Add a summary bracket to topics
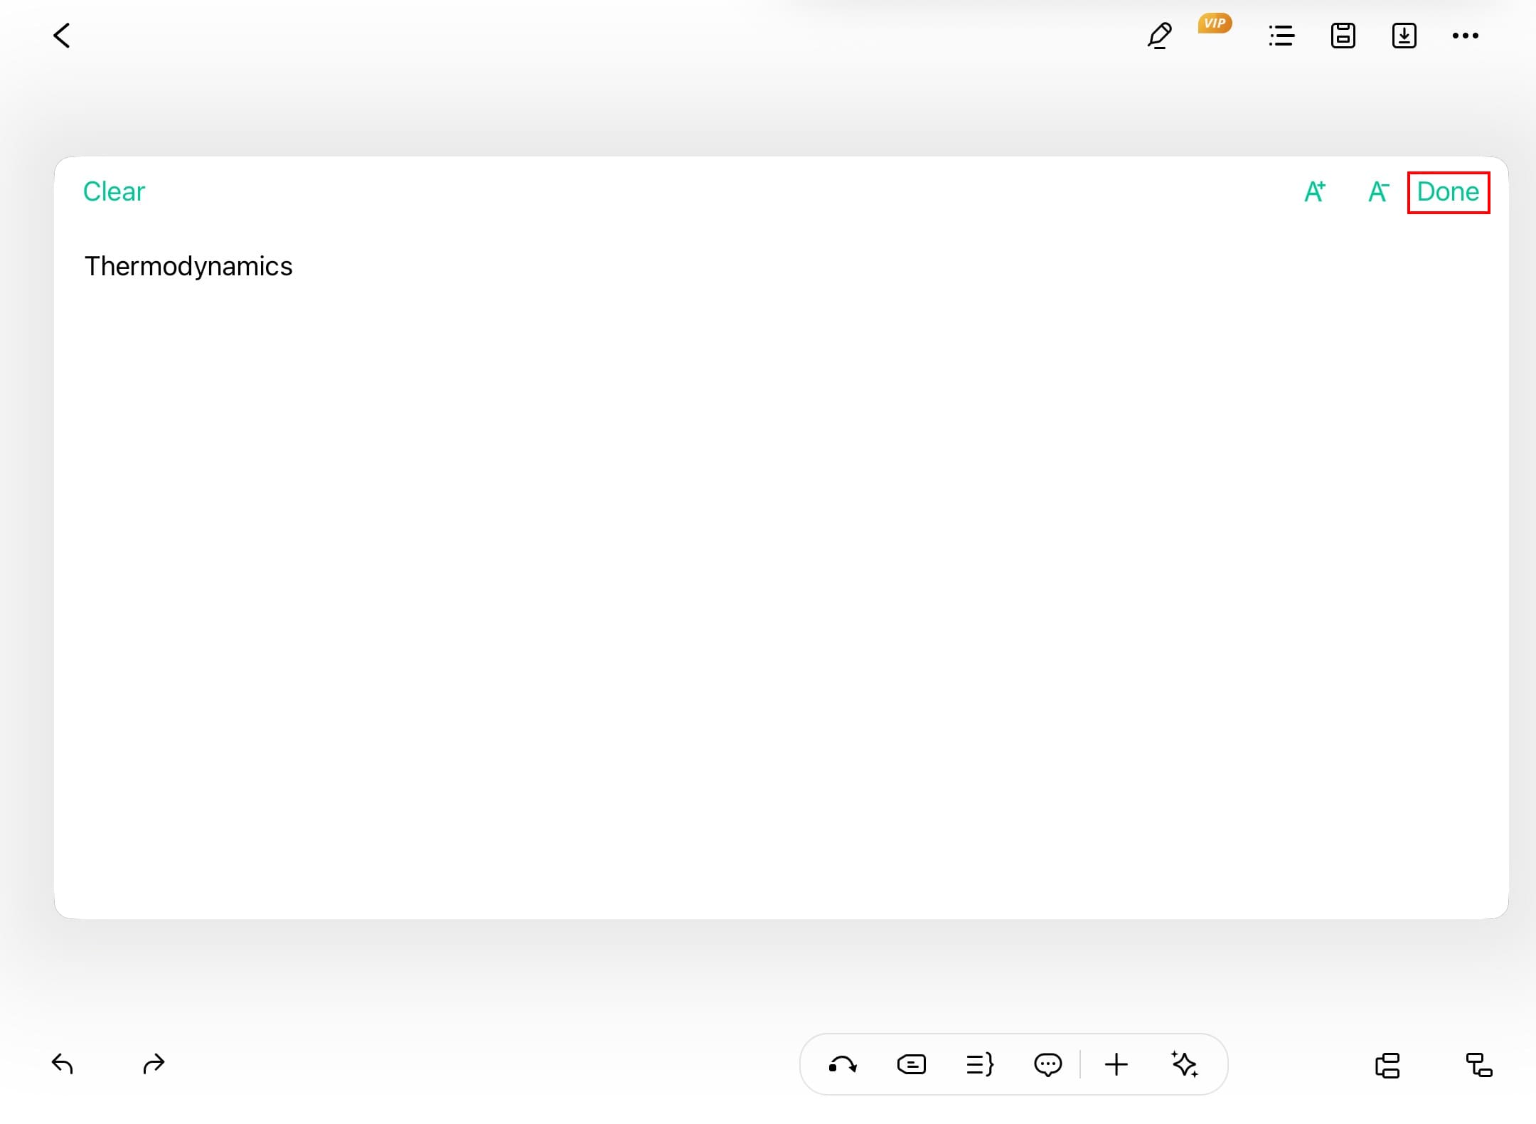Viewport: 1536px width, 1124px height. (980, 1065)
